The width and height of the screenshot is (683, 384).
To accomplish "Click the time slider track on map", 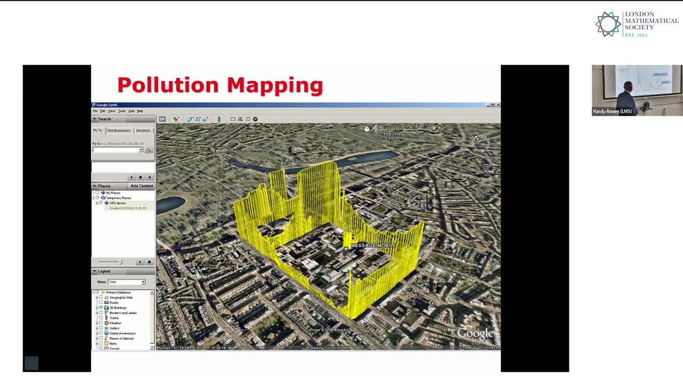I will pos(404,129).
